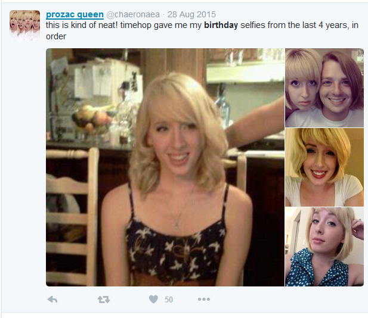368x318 pixels.
Task: Retweet this birthday selfies tweet
Action: 104,300
